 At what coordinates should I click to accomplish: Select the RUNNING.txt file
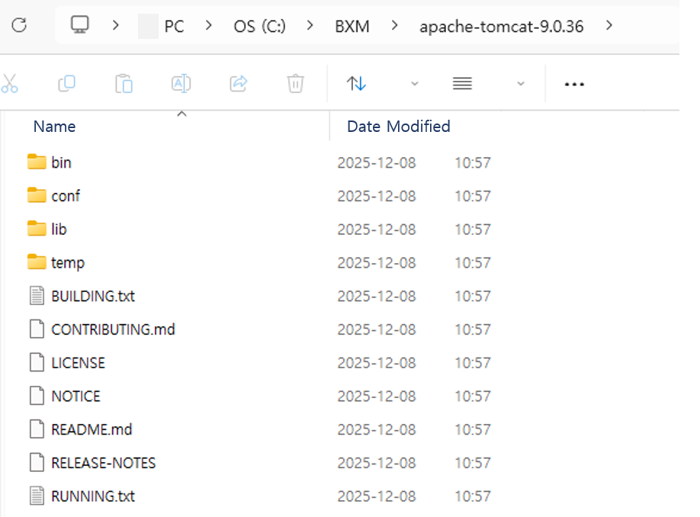click(92, 496)
